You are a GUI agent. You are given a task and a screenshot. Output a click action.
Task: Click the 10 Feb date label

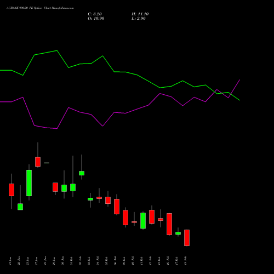click(133, 261)
